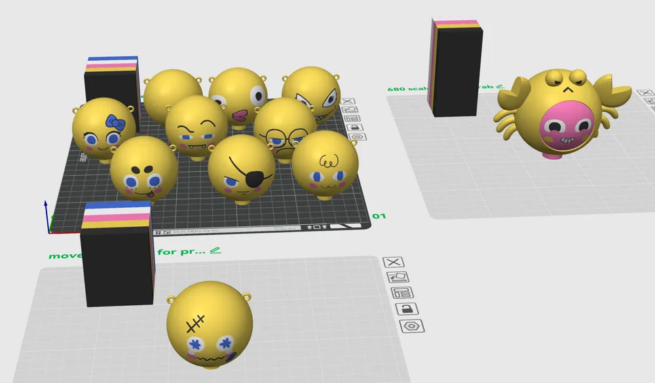The height and width of the screenshot is (383, 655).
Task: Click the '680 scale' plate name text
Action: (x=407, y=89)
